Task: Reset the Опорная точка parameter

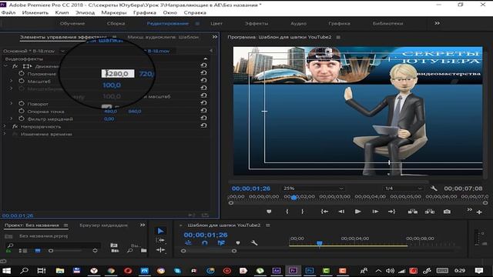Action: 203,111
